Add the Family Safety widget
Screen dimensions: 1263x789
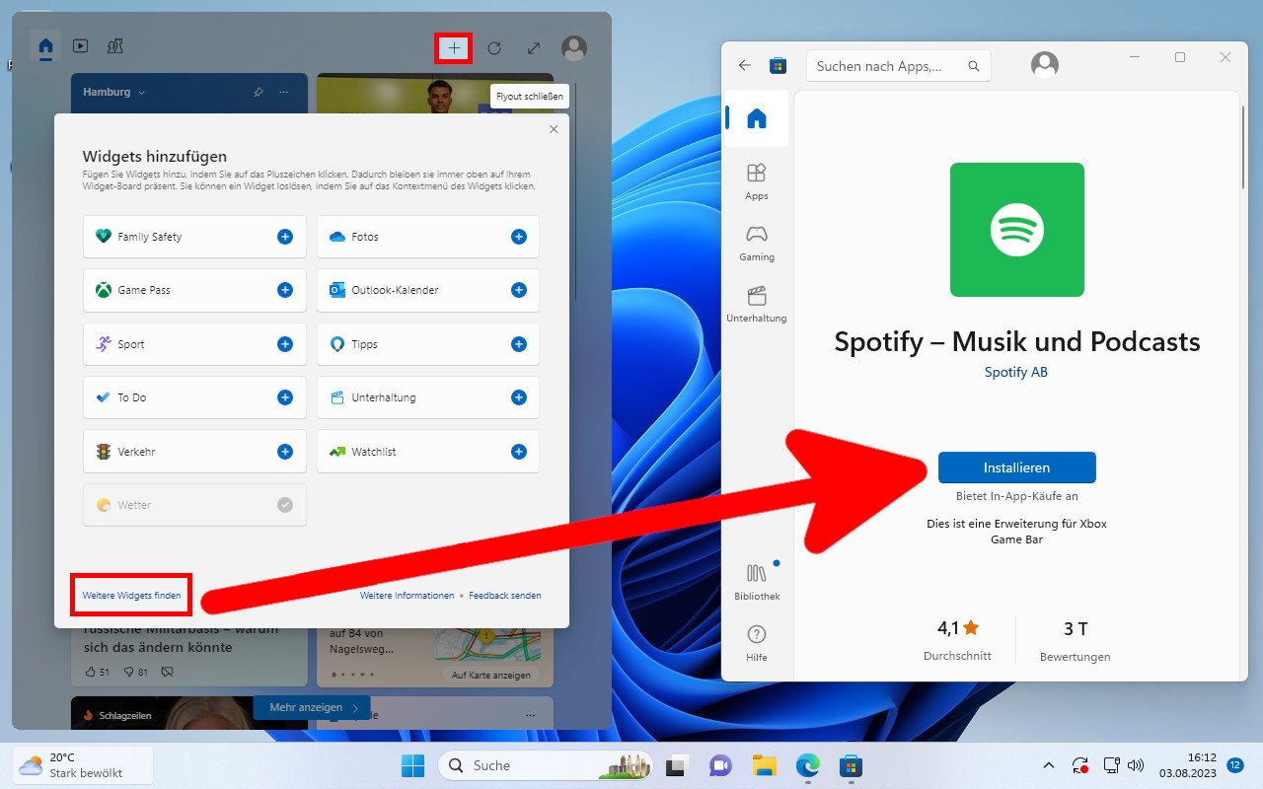click(x=285, y=237)
